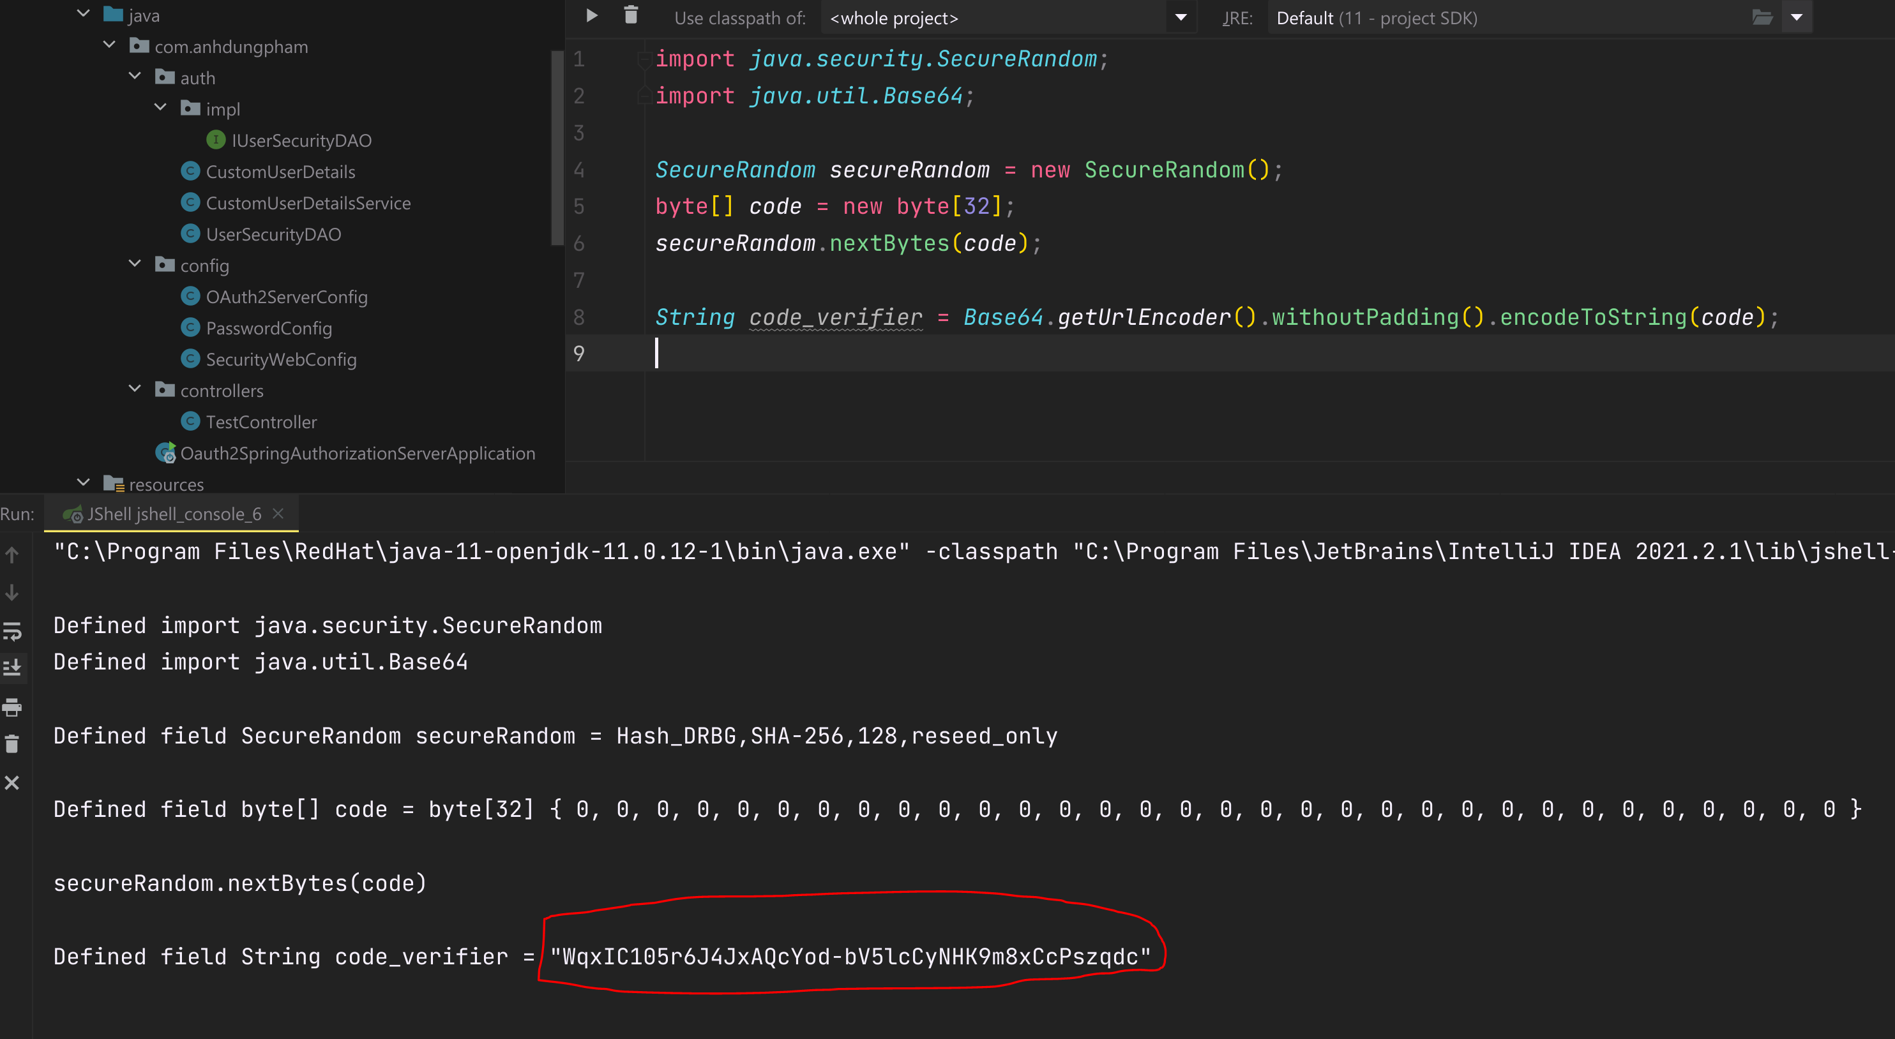1895x1039 pixels.
Task: Close the Run panel with X icon
Action: click(x=11, y=782)
